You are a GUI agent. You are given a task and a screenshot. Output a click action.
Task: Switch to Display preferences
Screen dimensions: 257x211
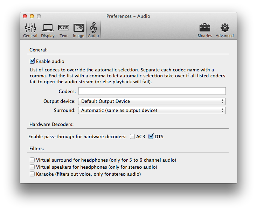pos(48,30)
